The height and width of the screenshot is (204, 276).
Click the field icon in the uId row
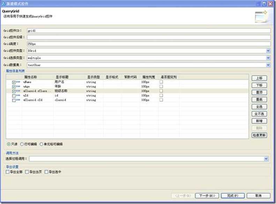pyautogui.click(x=18, y=95)
